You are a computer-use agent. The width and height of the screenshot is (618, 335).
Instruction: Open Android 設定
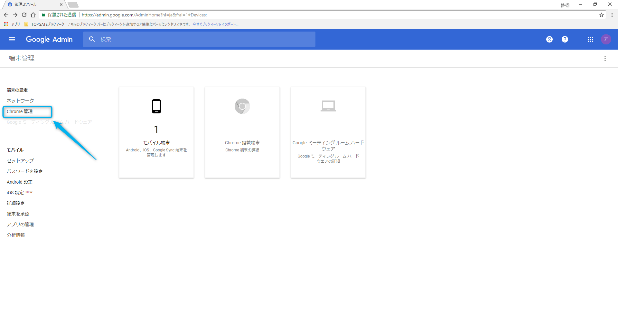(20, 182)
